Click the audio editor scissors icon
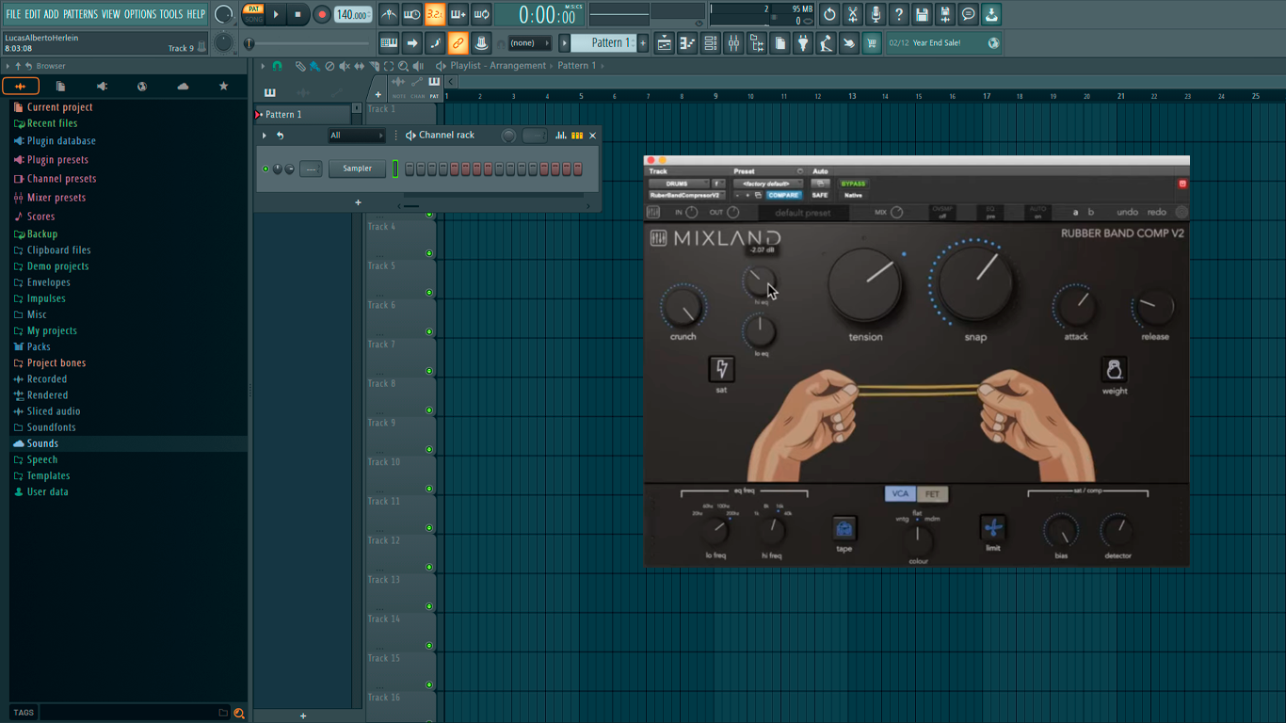This screenshot has height=723, width=1286. 853,14
